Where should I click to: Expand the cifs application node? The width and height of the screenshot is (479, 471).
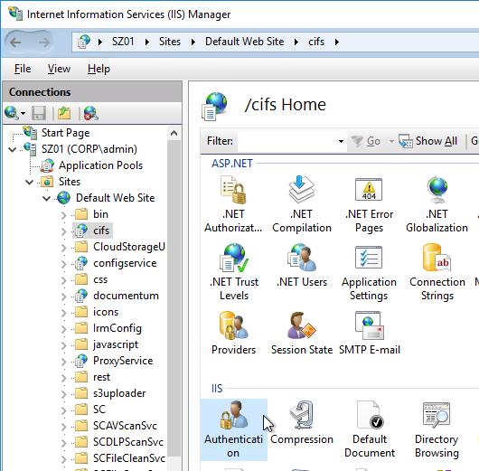pos(63,231)
